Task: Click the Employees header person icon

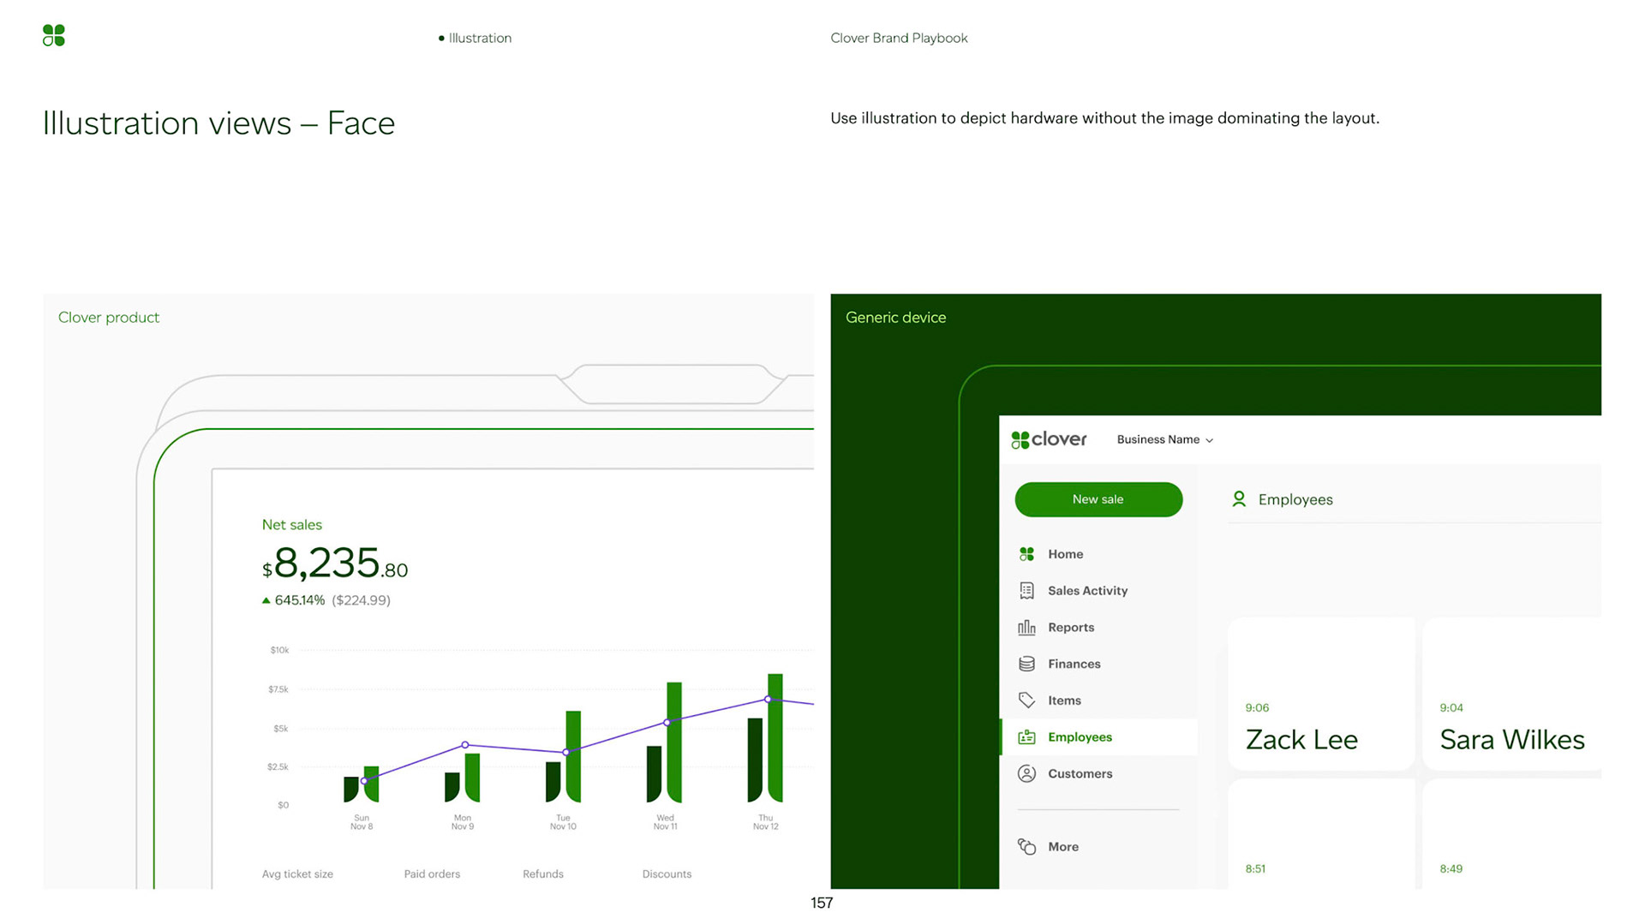Action: click(x=1239, y=499)
